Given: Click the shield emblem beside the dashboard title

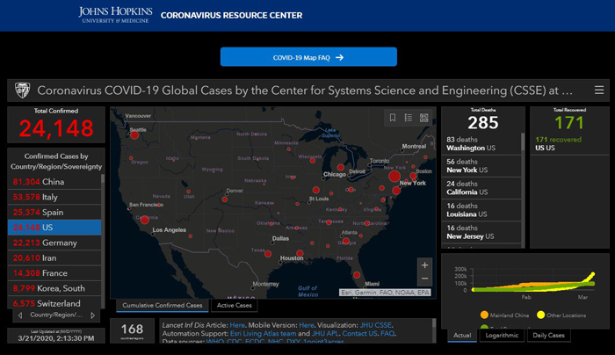Looking at the screenshot, I should tap(22, 90).
